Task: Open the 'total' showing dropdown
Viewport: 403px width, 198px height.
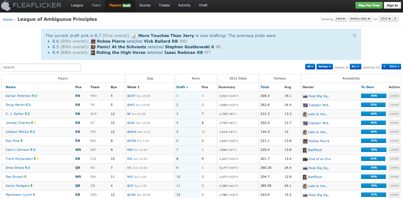Action: click(x=340, y=19)
